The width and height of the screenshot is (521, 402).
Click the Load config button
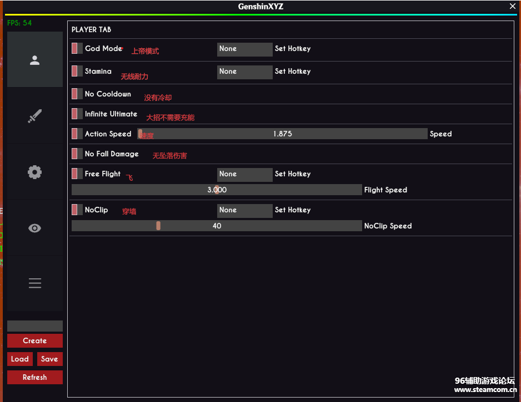[x=20, y=359]
